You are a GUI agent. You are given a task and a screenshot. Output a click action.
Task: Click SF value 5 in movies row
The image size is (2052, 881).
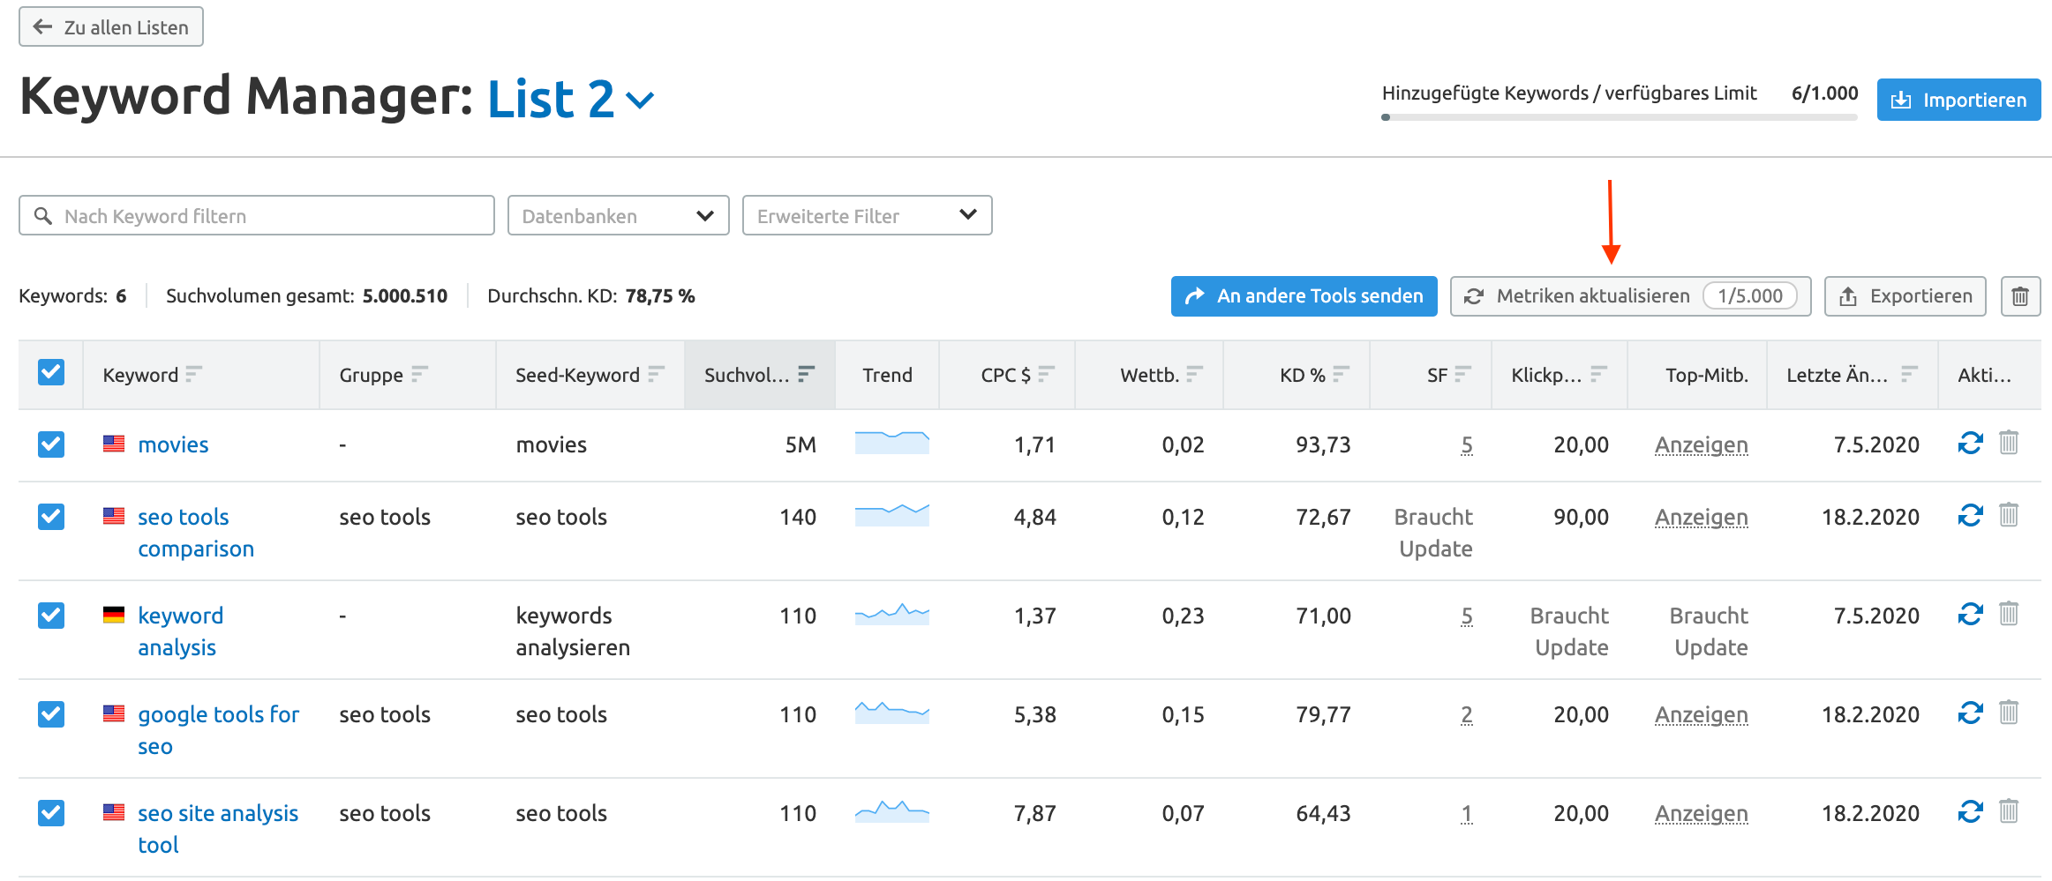pos(1466,444)
